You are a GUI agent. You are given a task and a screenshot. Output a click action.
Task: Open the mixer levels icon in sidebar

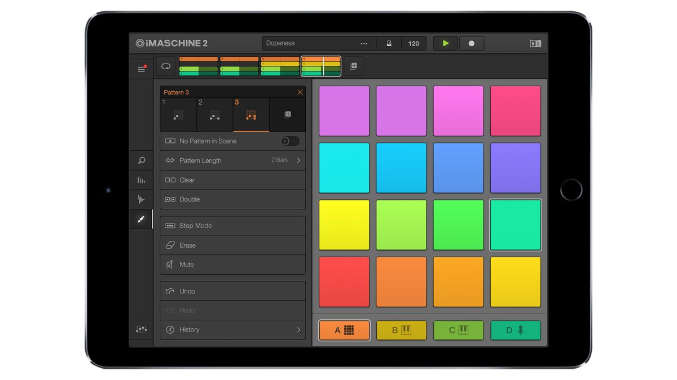[141, 180]
